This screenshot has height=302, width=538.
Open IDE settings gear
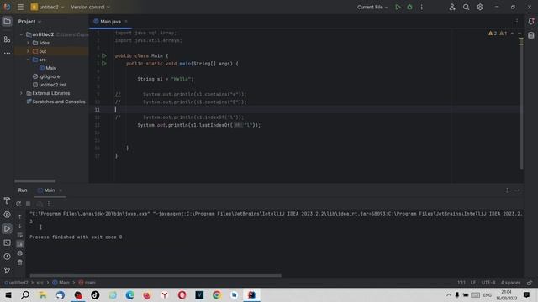pos(480,7)
